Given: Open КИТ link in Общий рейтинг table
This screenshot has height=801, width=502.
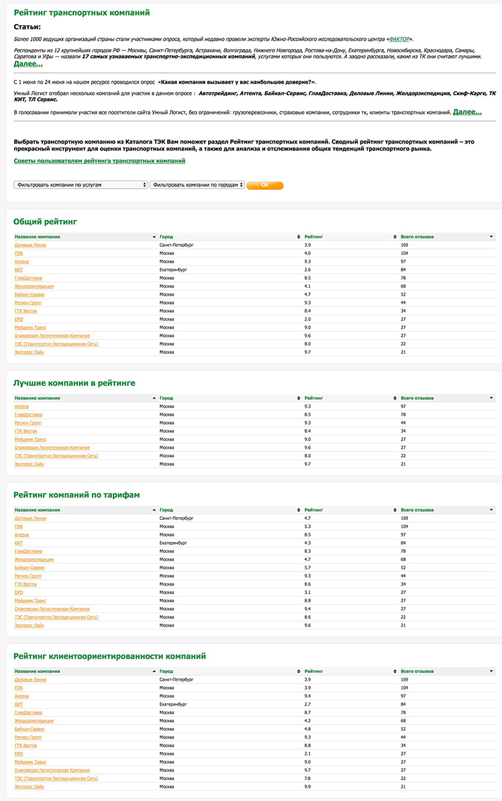Looking at the screenshot, I should click(x=19, y=270).
